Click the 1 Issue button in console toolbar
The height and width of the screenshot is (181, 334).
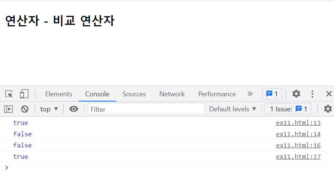click(x=288, y=109)
